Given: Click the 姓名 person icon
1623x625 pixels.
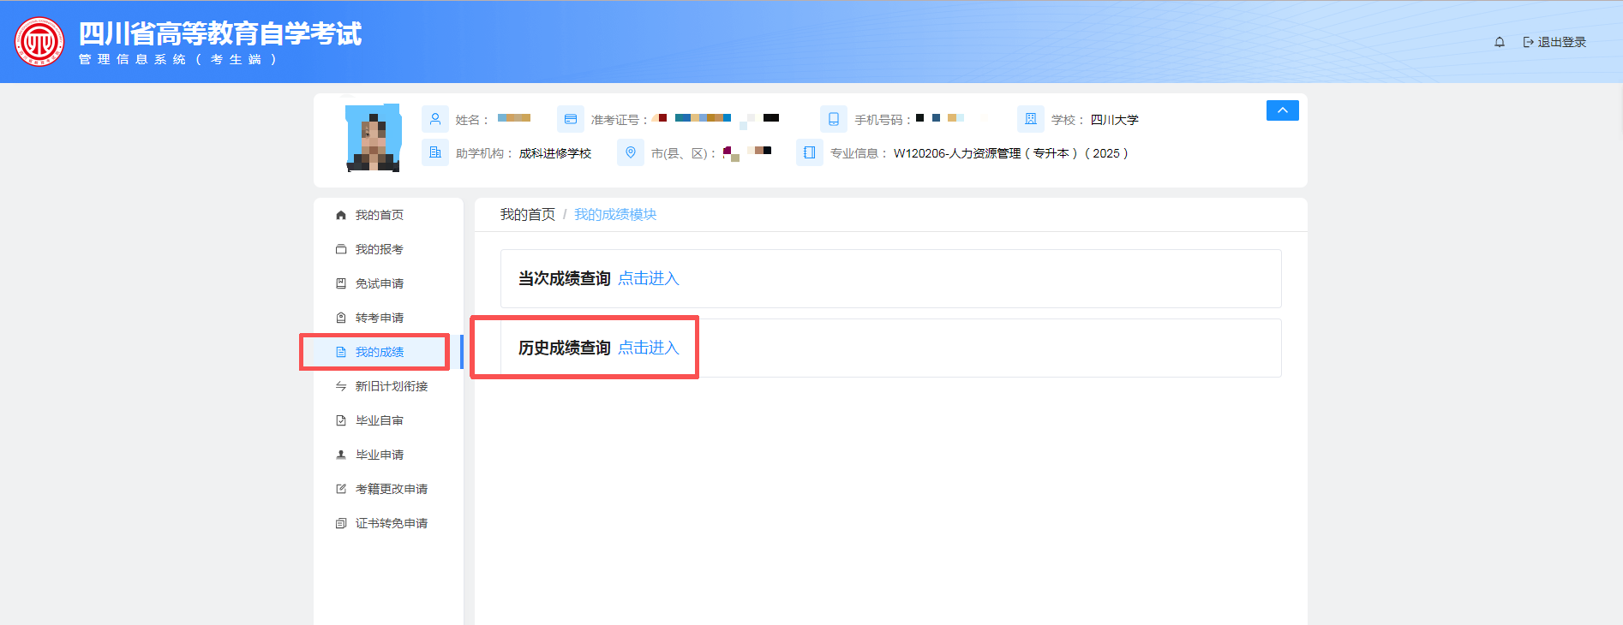Looking at the screenshot, I should pos(435,119).
